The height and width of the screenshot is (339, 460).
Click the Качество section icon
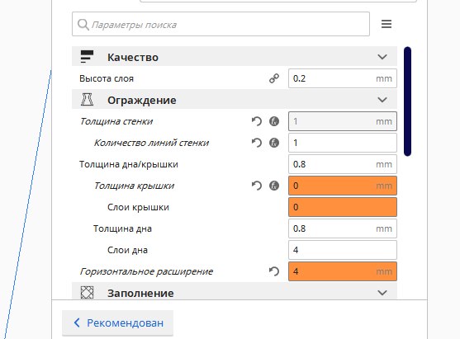coord(87,57)
